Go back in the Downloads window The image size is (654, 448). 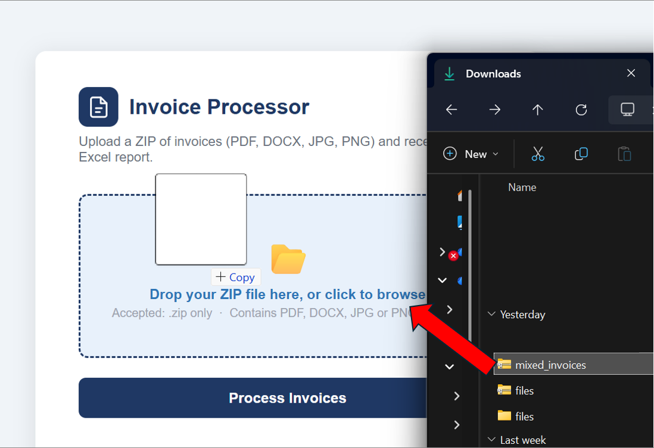click(451, 110)
